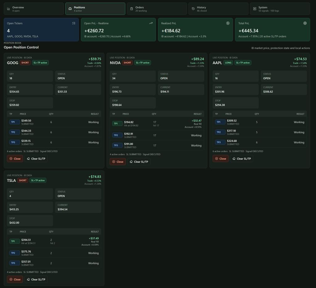Clear SL/TP for AAPL
316x288 pixels.
coord(242,159)
